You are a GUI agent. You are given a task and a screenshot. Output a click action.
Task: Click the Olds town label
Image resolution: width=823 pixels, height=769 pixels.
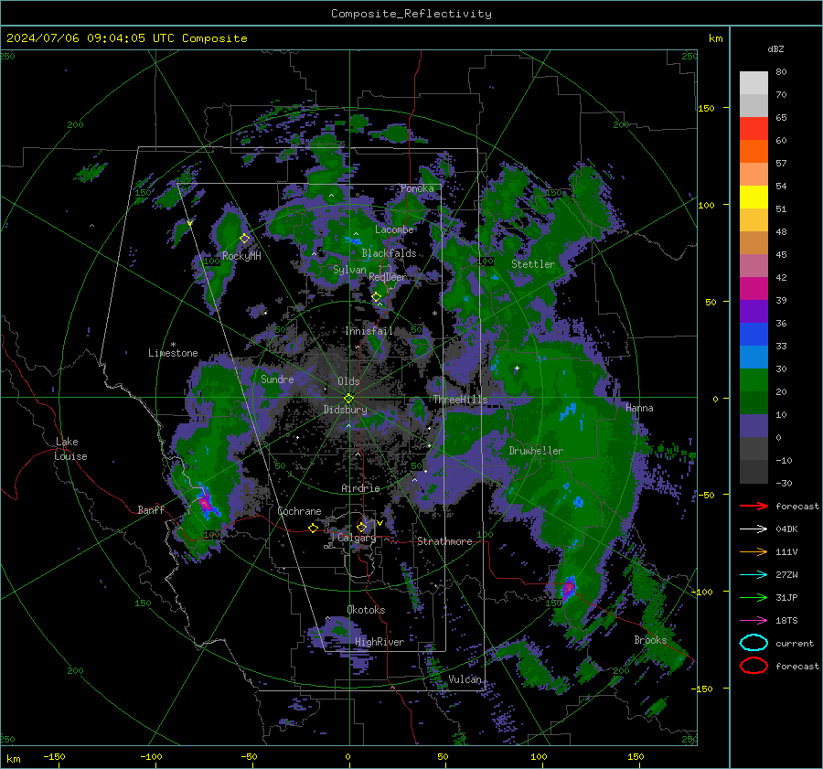tap(348, 381)
